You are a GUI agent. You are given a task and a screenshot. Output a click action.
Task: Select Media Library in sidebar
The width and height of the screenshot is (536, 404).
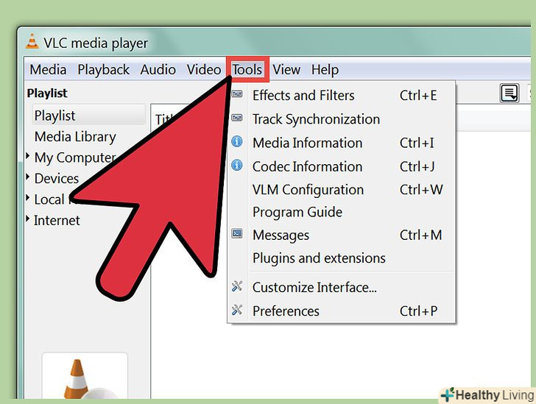coord(75,136)
